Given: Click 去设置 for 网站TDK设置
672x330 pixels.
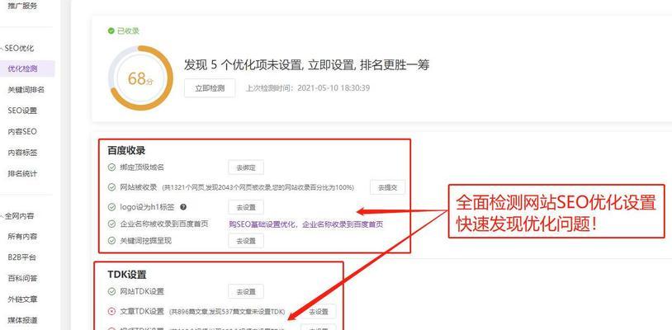Looking at the screenshot, I should (246, 291).
